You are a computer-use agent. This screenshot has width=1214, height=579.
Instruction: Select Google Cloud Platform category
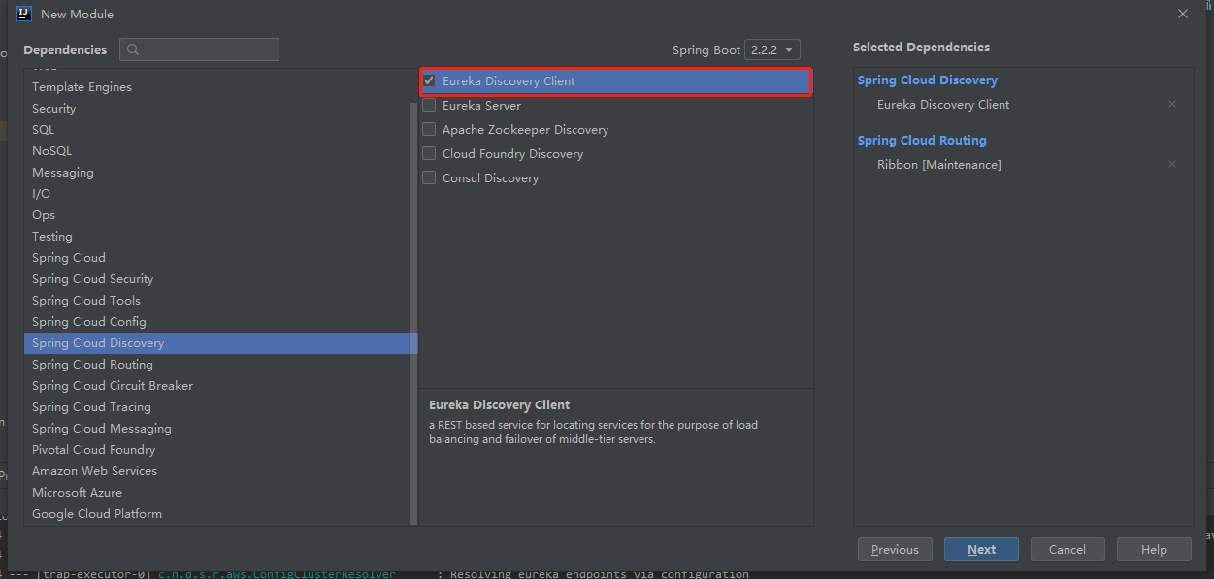coord(219,514)
